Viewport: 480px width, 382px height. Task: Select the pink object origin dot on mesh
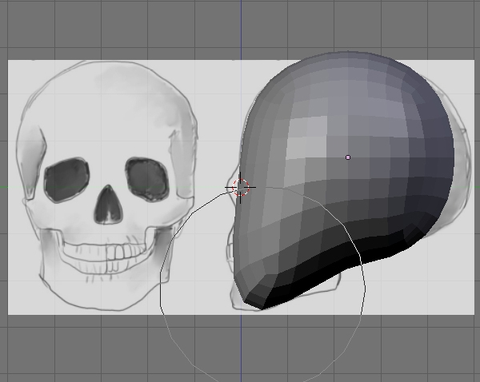[348, 157]
